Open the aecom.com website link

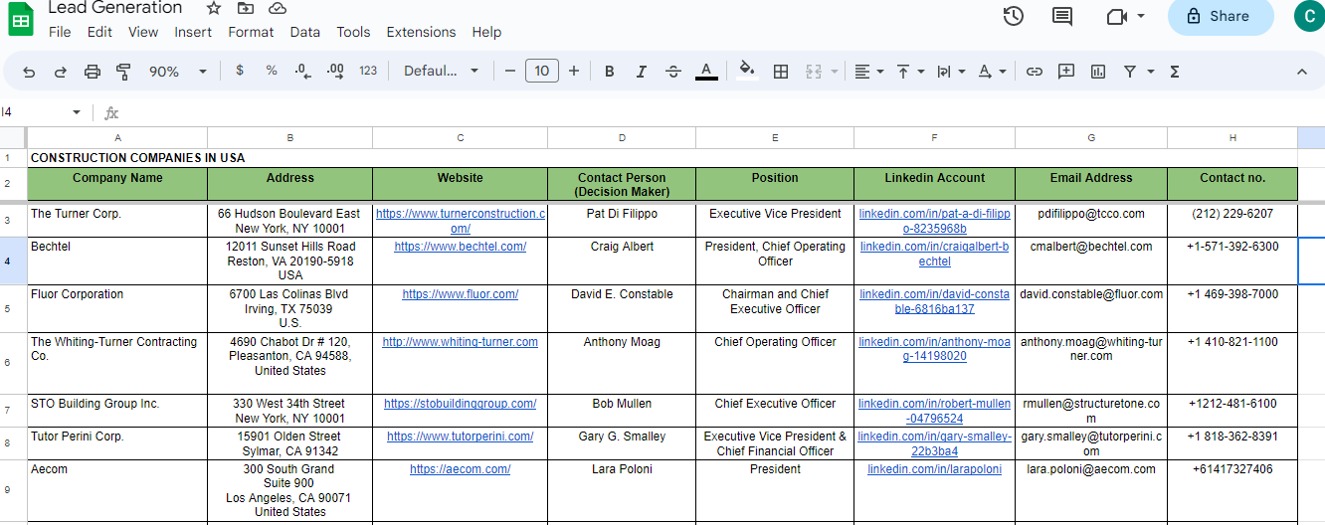pos(460,469)
